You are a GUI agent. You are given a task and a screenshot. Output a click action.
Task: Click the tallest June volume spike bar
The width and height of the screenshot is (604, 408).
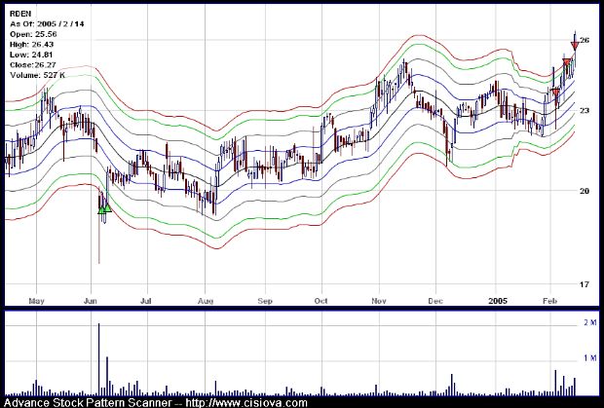pyautogui.click(x=98, y=359)
